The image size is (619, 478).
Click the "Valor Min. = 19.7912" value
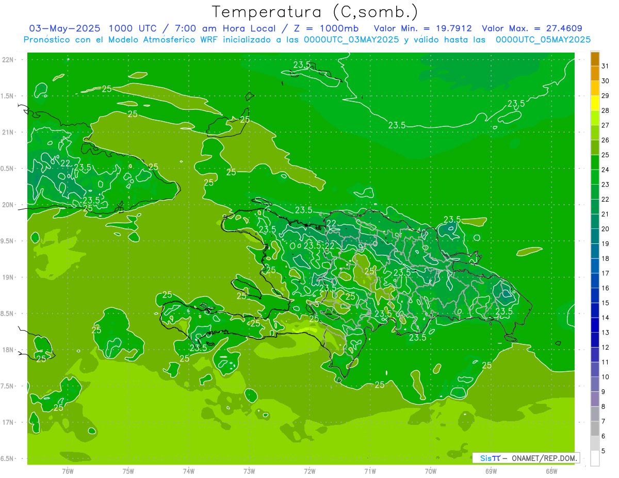[422, 28]
